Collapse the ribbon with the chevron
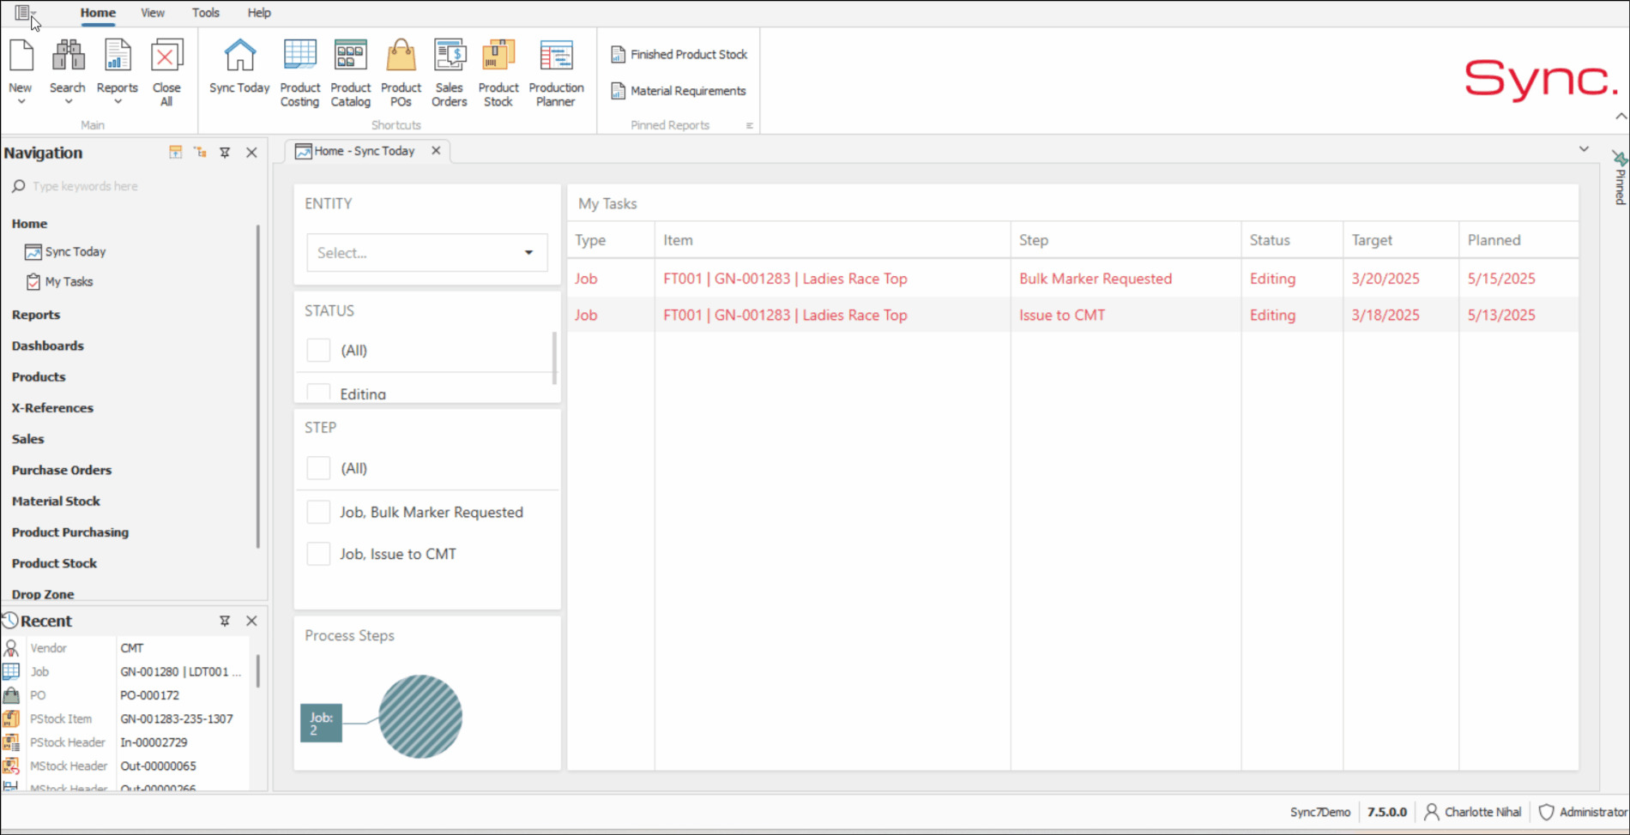This screenshot has width=1630, height=835. [1621, 116]
